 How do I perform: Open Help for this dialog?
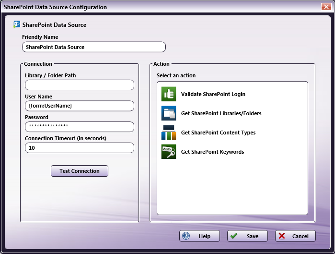199,236
